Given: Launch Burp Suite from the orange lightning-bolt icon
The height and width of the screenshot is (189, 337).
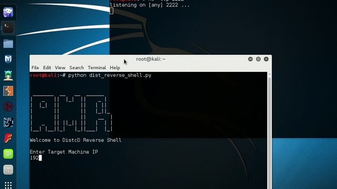Looking at the screenshot, I should [8, 91].
